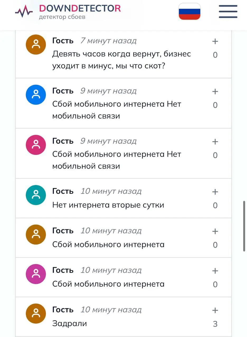Click 'детектор сбоев' subtitle text
Screen dimensions: 247x337
[62, 17]
